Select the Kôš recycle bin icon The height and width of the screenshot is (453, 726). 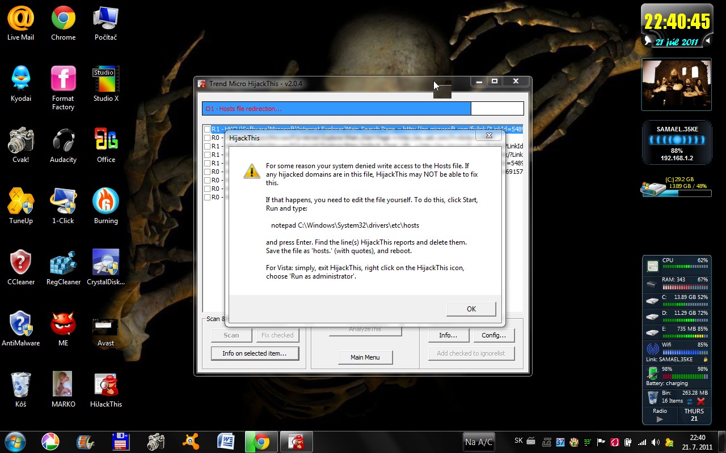tap(20, 390)
